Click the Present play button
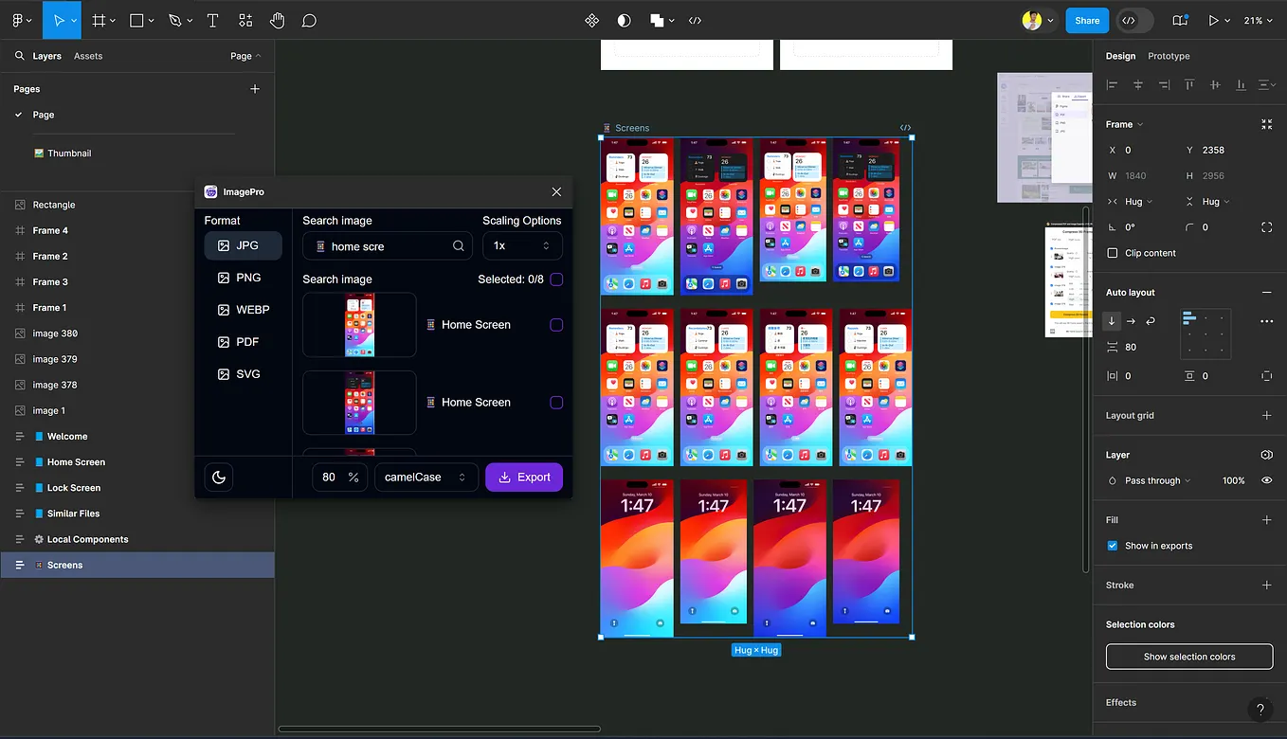The height and width of the screenshot is (739, 1287). (1213, 20)
